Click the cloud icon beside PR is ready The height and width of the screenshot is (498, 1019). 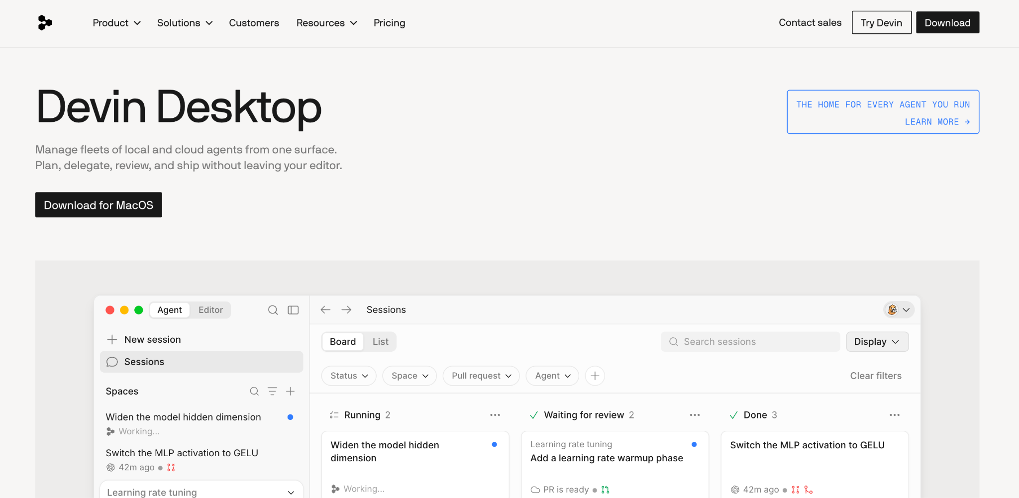(x=535, y=490)
